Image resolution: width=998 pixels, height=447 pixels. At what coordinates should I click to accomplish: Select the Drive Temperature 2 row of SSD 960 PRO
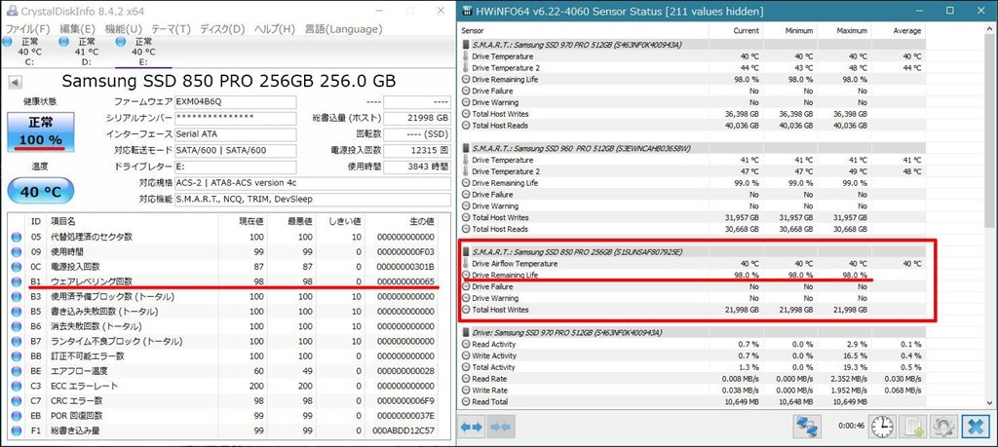tap(693, 171)
